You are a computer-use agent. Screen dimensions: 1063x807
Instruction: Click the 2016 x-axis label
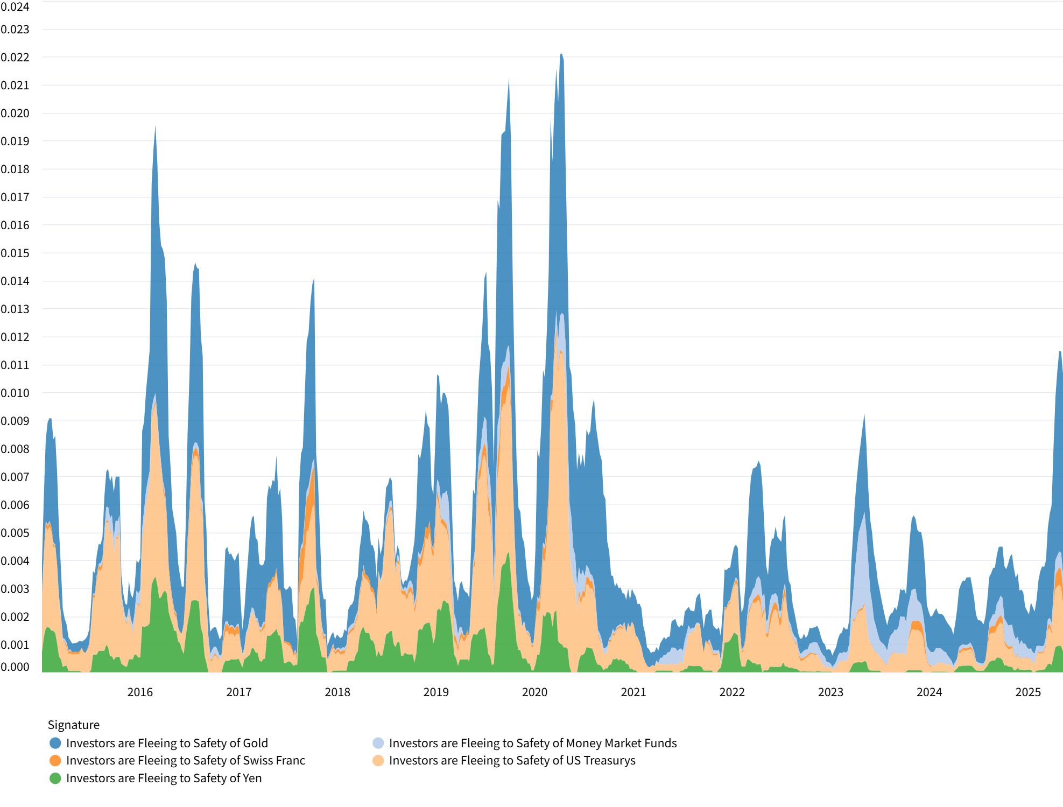click(x=140, y=692)
